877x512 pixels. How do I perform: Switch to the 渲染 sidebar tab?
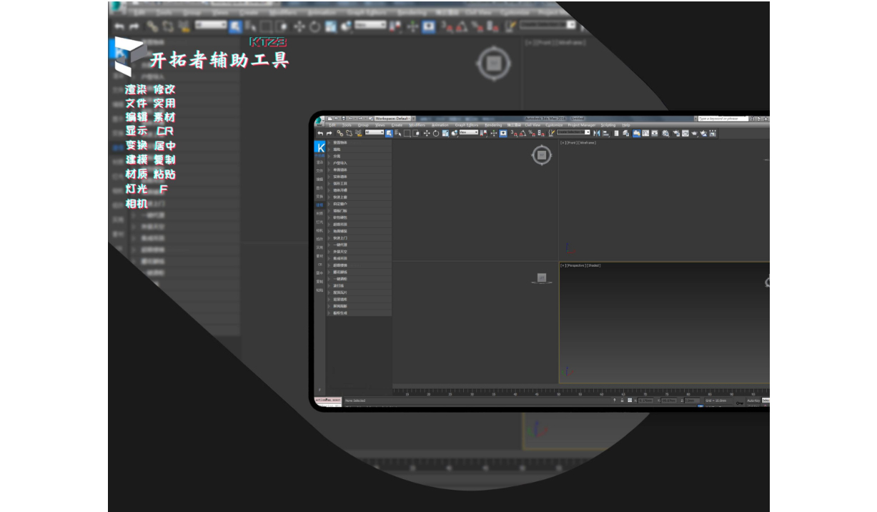(x=319, y=162)
